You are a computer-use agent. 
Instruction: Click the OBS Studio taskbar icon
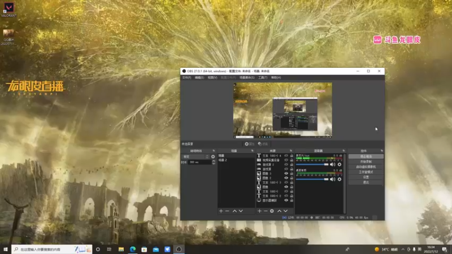179,249
